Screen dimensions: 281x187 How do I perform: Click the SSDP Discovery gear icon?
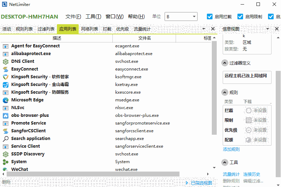(x=6, y=154)
